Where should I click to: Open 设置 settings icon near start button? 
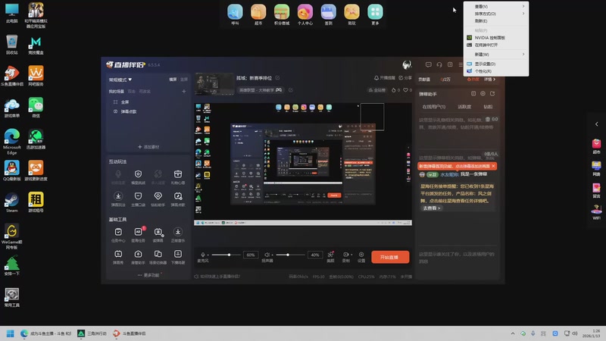coord(361,255)
